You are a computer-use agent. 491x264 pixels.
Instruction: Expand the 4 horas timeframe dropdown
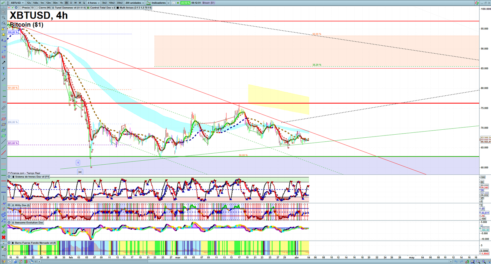pos(93,3)
